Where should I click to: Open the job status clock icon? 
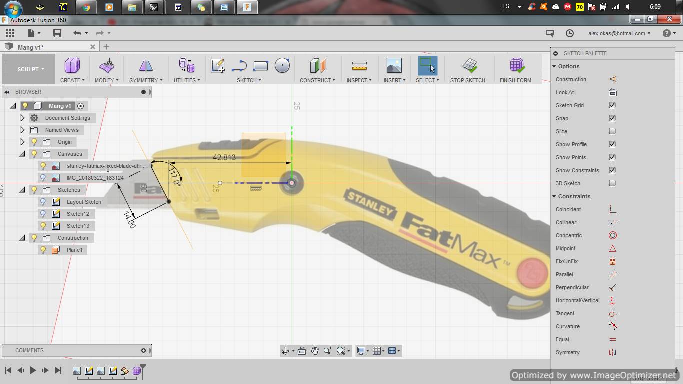(570, 33)
